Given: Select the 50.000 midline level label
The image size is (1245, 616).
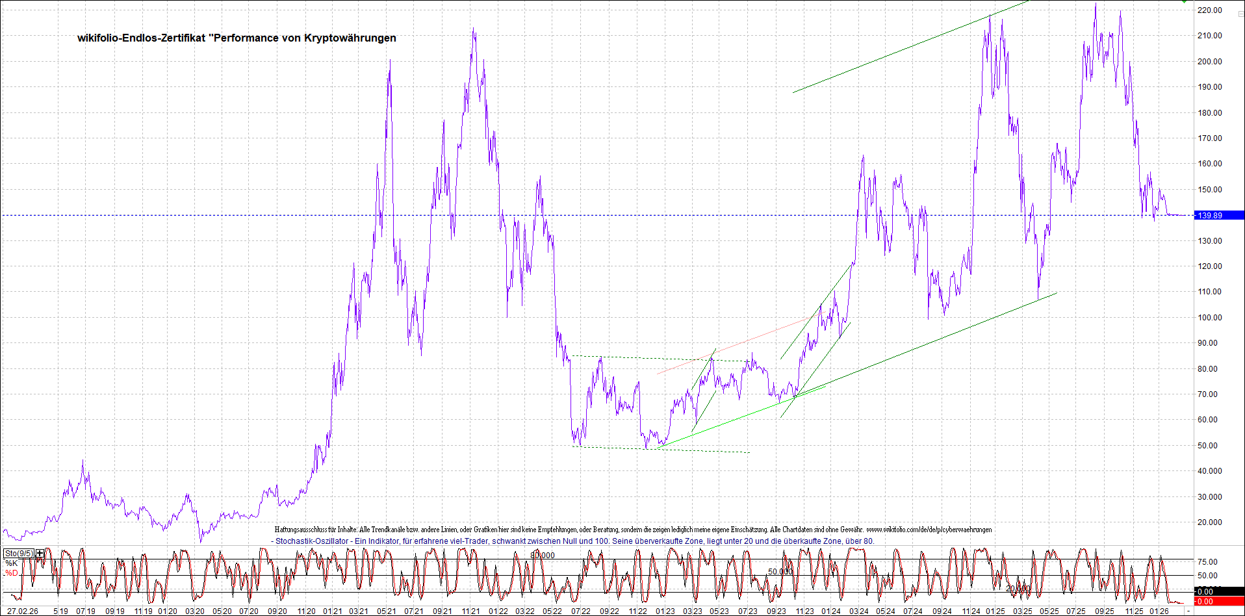Looking at the screenshot, I should click(780, 572).
